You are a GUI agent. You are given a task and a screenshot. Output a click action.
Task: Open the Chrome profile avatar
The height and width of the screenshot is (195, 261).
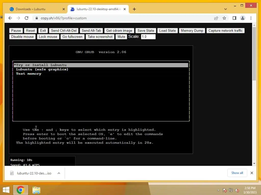pyautogui.click(x=243, y=18)
